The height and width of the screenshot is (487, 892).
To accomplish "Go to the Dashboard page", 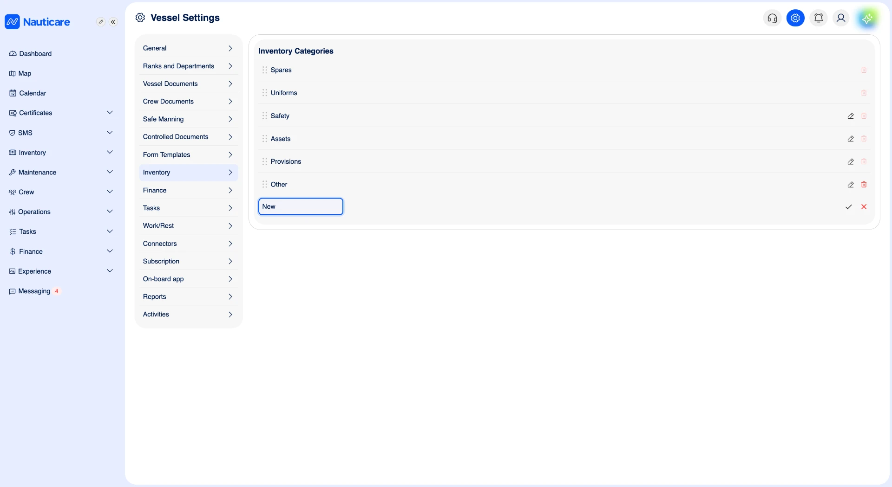I will (31, 54).
